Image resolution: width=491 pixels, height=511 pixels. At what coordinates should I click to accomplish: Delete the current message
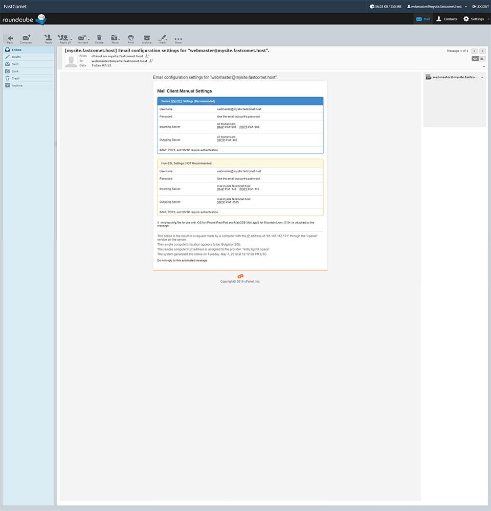[99, 38]
